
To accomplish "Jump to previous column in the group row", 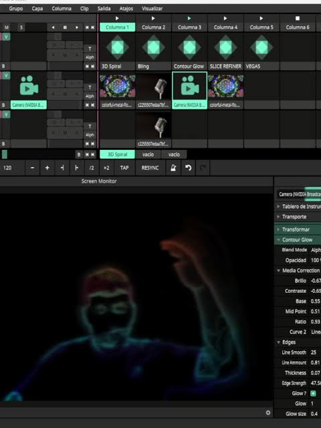I will 87,27.
